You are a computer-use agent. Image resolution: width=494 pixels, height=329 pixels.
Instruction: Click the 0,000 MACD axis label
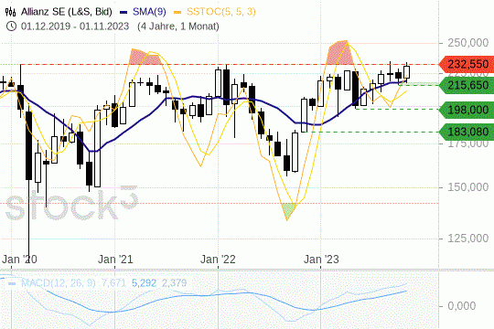(462, 306)
